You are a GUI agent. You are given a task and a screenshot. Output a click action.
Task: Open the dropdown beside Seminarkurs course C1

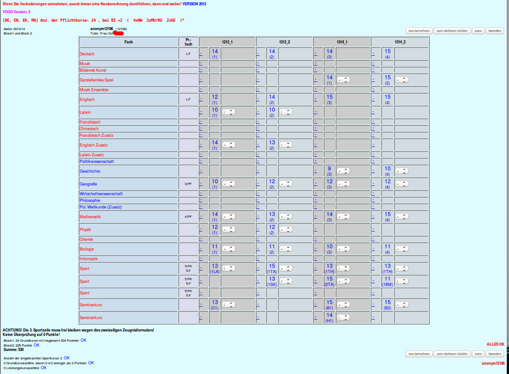[x=229, y=305]
